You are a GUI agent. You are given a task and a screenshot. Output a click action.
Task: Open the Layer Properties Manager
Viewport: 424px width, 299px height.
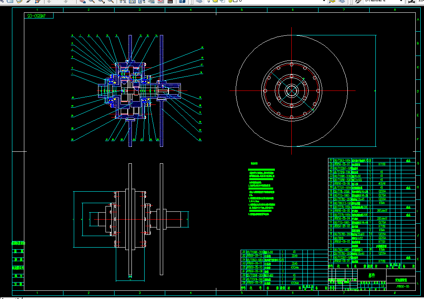pyautogui.click(x=199, y=1)
